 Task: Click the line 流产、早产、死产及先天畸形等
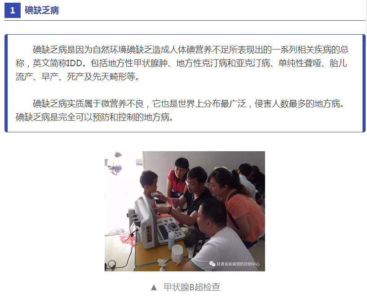(77, 76)
